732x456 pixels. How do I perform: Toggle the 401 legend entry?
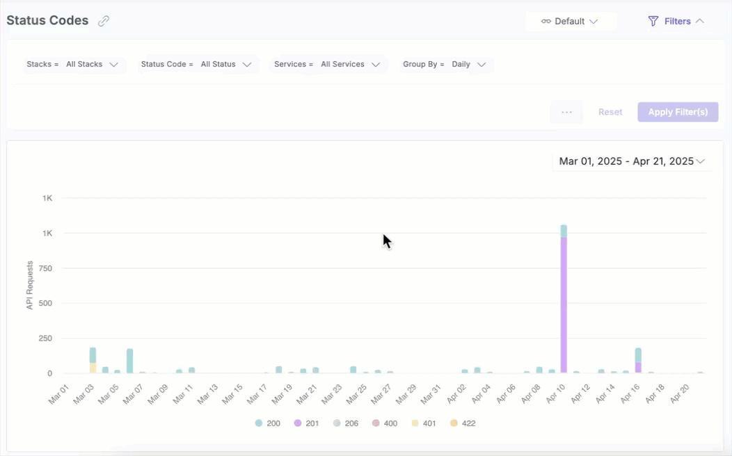tap(424, 423)
